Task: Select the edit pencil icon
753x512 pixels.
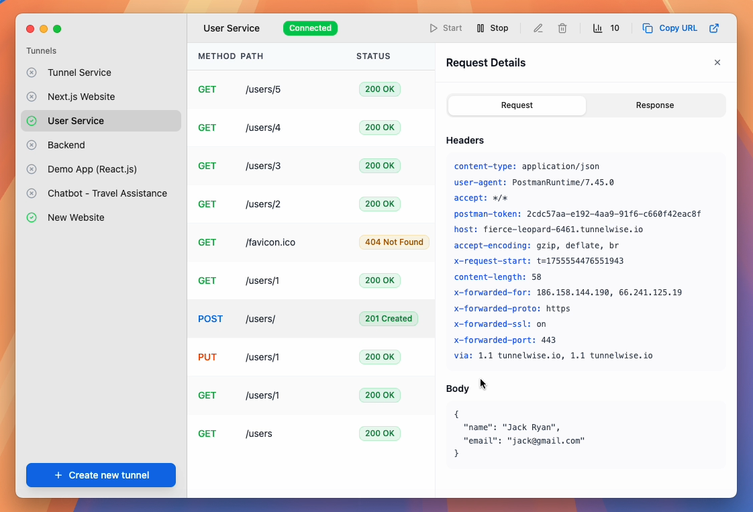Action: point(537,28)
